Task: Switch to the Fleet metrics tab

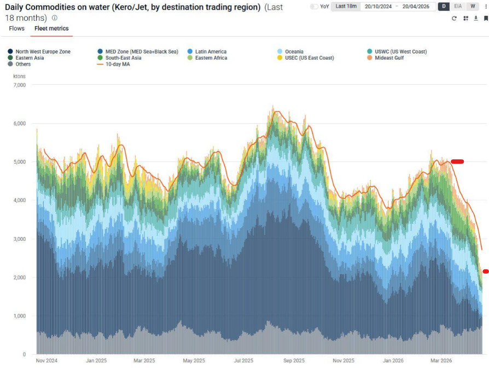Action: pos(51,28)
